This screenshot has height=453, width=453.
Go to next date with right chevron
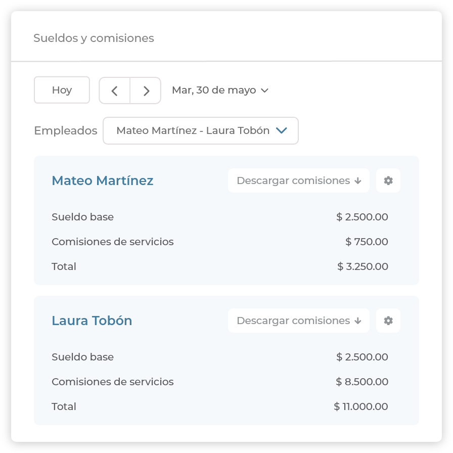146,90
